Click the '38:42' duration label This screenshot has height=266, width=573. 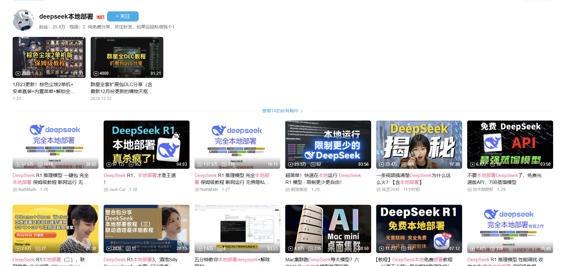[91, 164]
